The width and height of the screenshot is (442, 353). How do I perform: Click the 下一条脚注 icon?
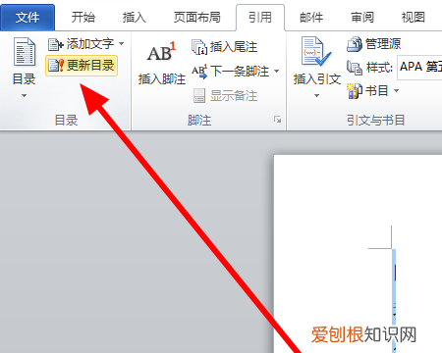tap(199, 72)
